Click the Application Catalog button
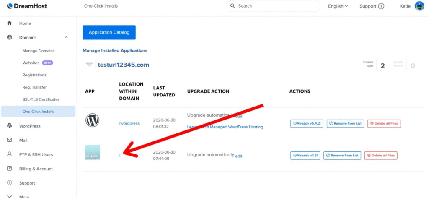This screenshot has height=198, width=429. point(109,32)
